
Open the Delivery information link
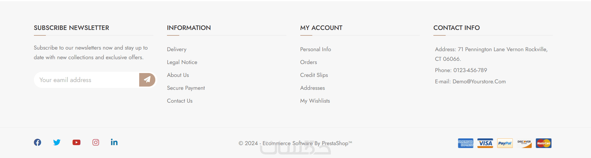(177, 49)
